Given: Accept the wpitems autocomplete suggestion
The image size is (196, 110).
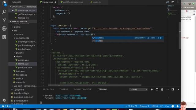Looking at the screenshot, I should [x=128, y=38].
